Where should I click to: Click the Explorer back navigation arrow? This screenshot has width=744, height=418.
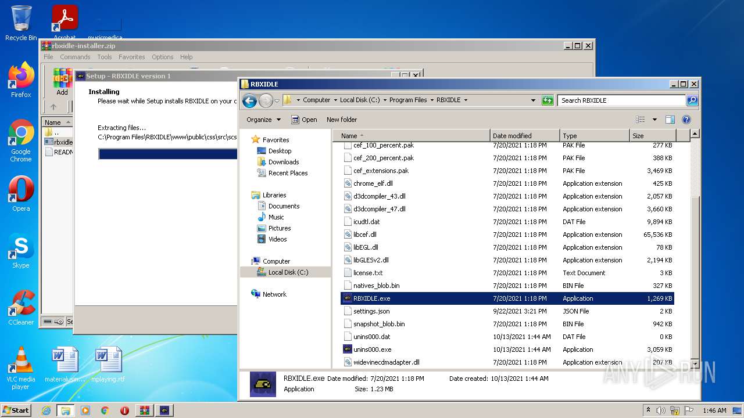tap(249, 100)
